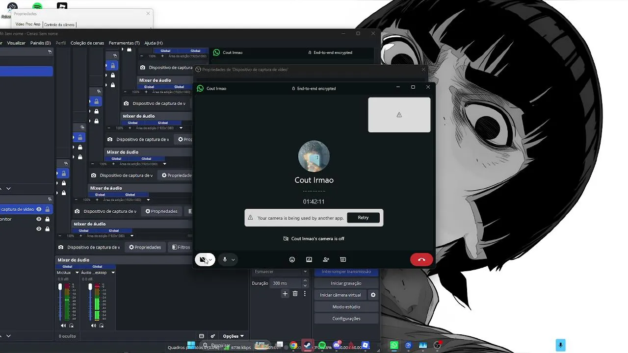Open advanced audio properties gears icon
The image size is (628, 353).
click(212, 336)
